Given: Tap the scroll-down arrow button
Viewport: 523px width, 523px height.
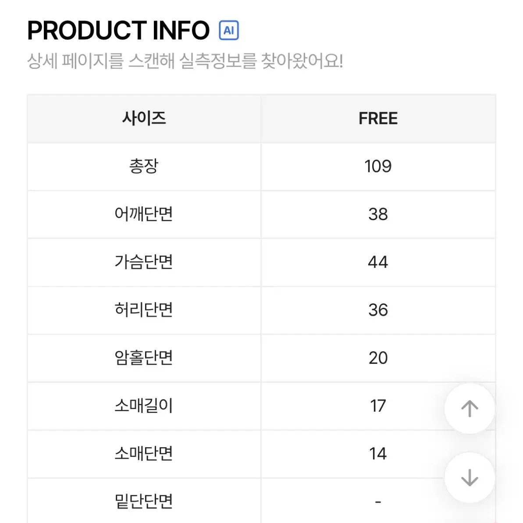Looking at the screenshot, I should pyautogui.click(x=470, y=478).
